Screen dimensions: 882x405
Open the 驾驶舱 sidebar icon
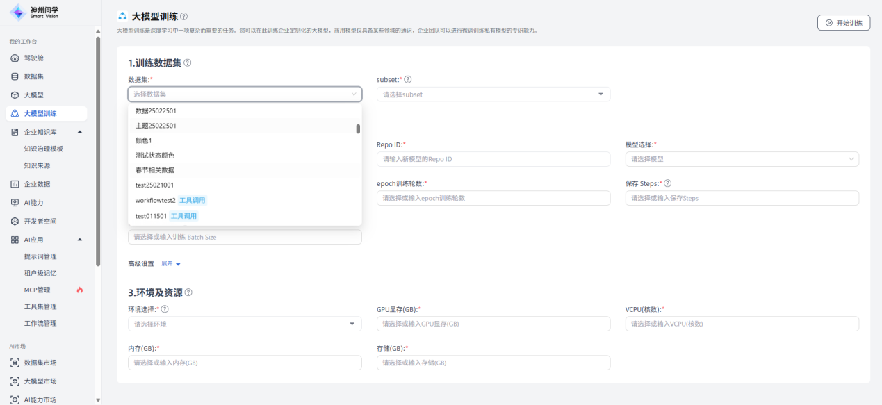point(15,58)
